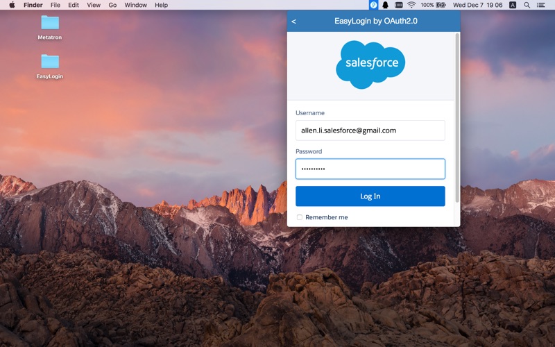Open the Edit menu
Viewport: 555px width, 347px height.
click(x=74, y=5)
